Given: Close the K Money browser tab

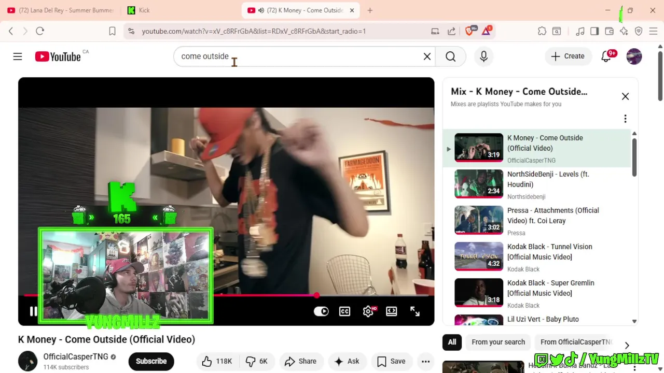Looking at the screenshot, I should click(352, 10).
